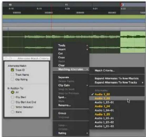Image resolution: width=146 pixels, height=137 pixels.
Task: Select alternate Audio 1_05
Action: coord(117,114)
